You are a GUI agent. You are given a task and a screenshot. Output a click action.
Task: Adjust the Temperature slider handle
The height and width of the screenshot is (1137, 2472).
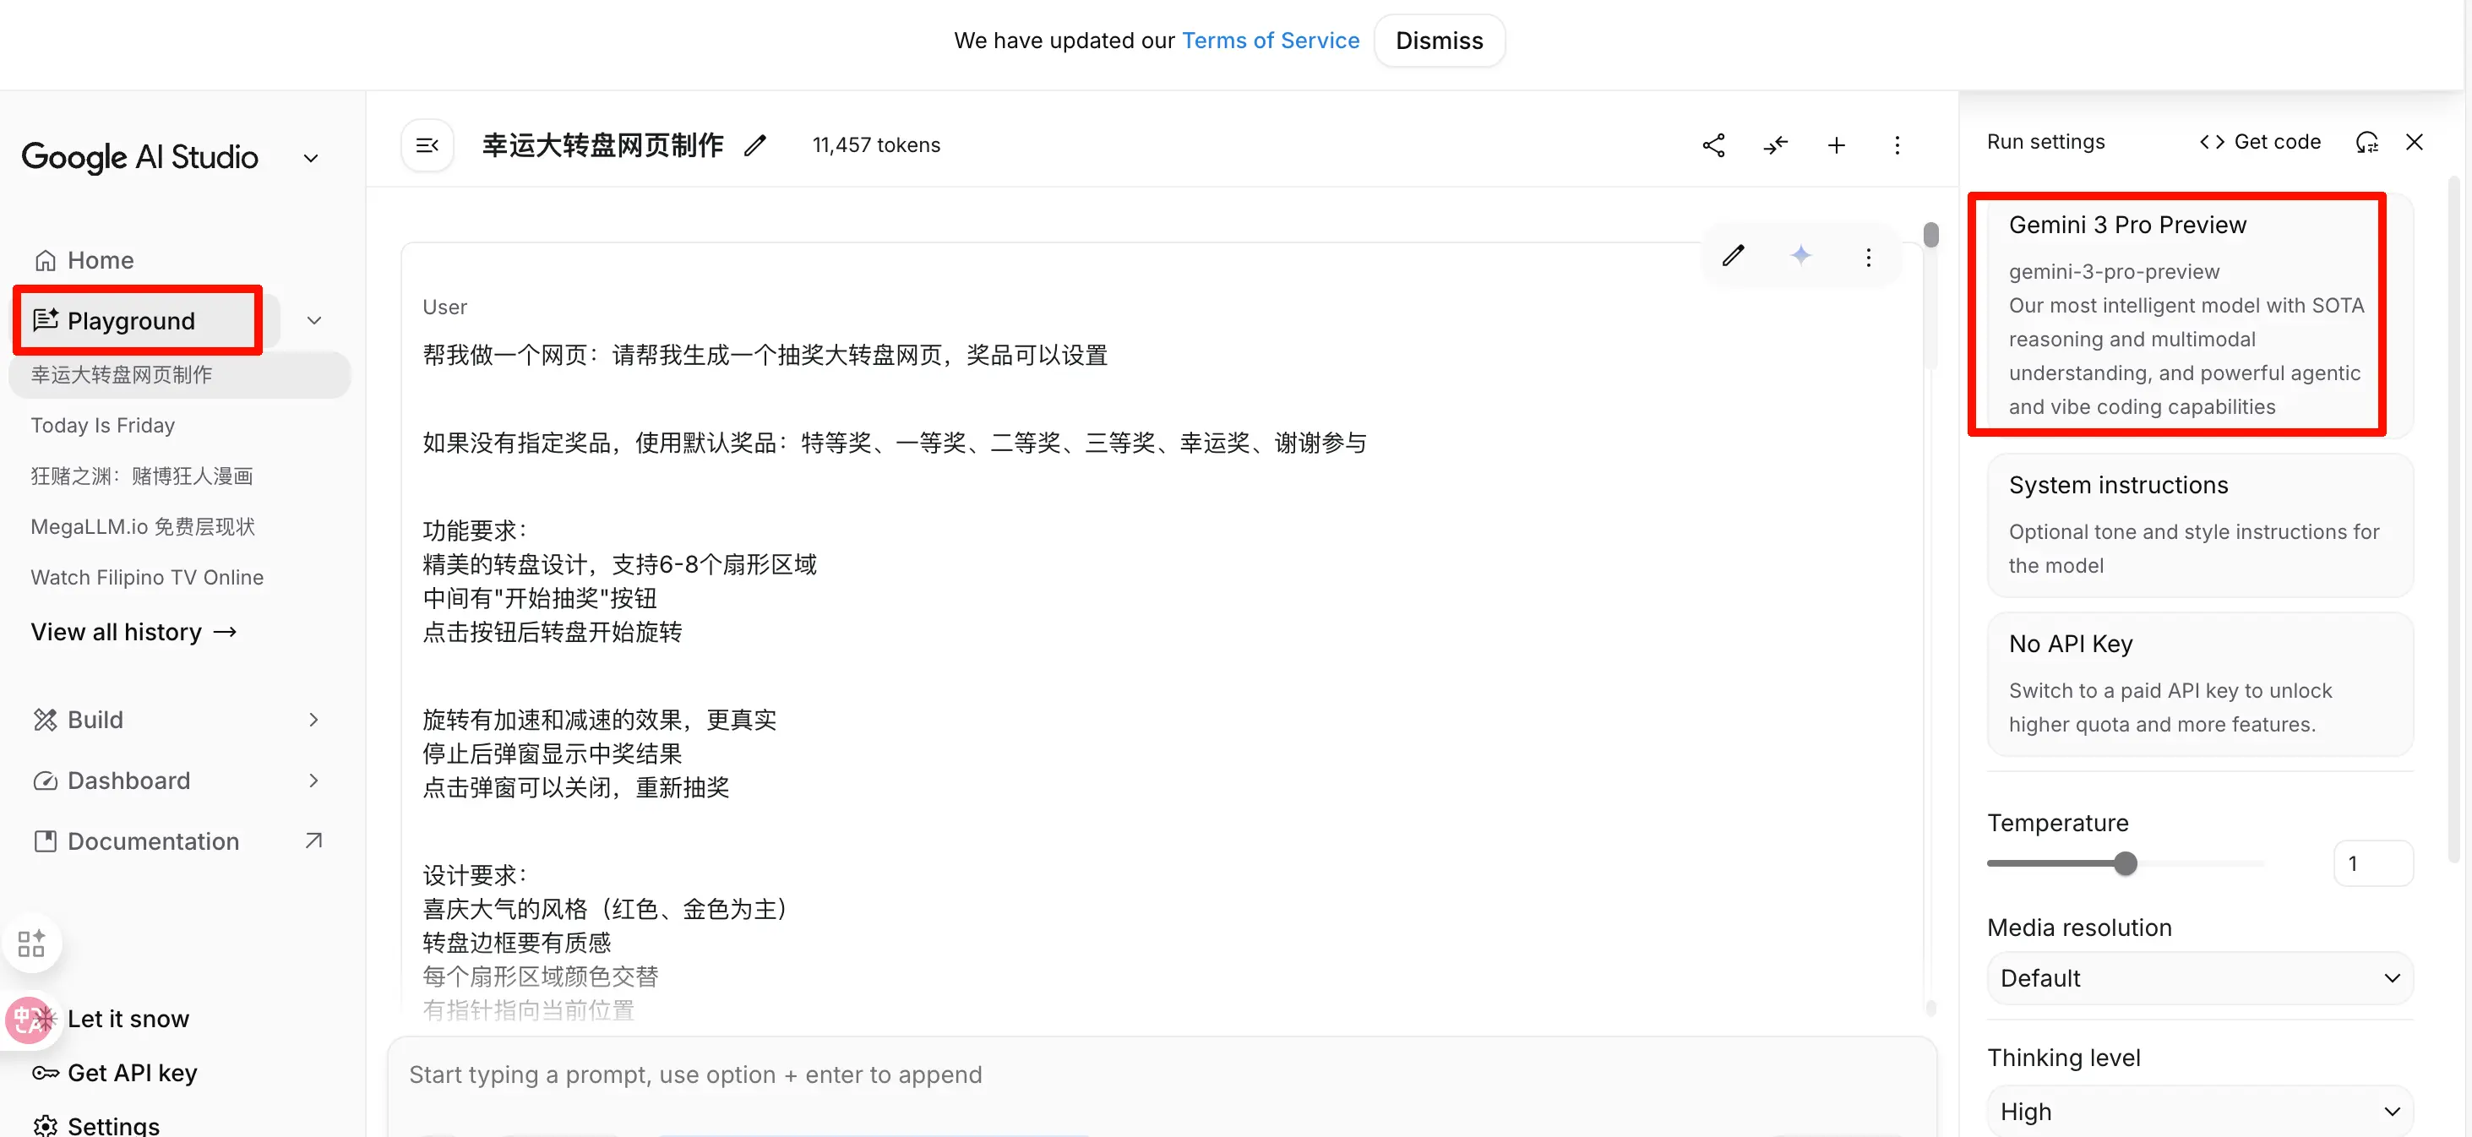2125,862
